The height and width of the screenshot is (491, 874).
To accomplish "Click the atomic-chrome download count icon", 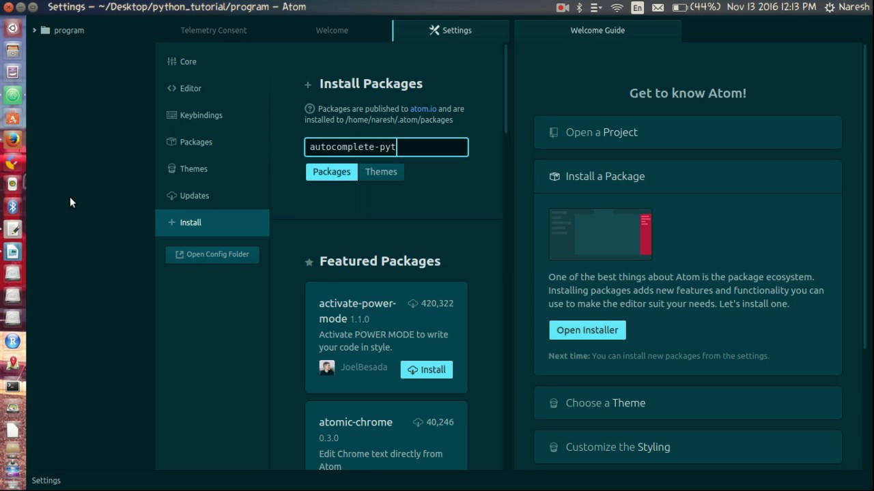I will click(x=418, y=422).
